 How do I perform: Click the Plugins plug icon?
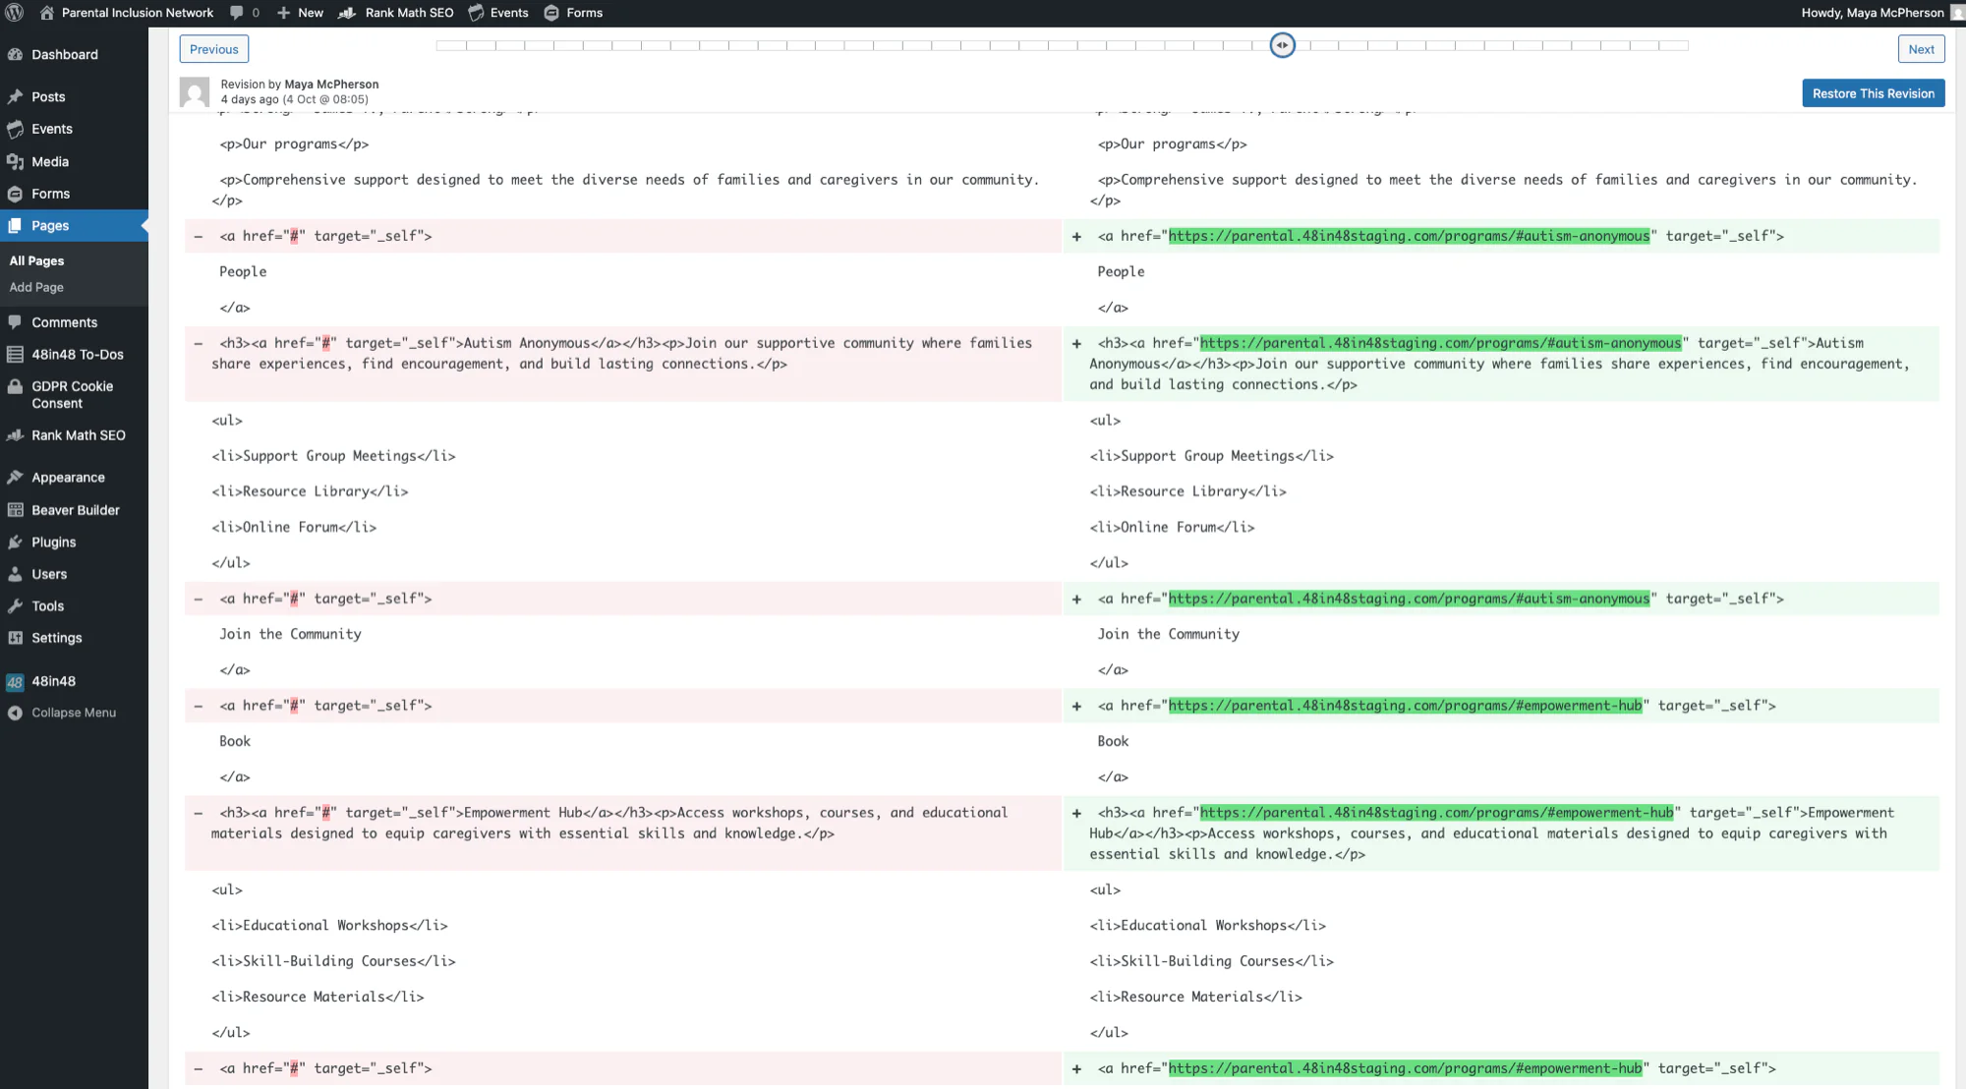(15, 543)
